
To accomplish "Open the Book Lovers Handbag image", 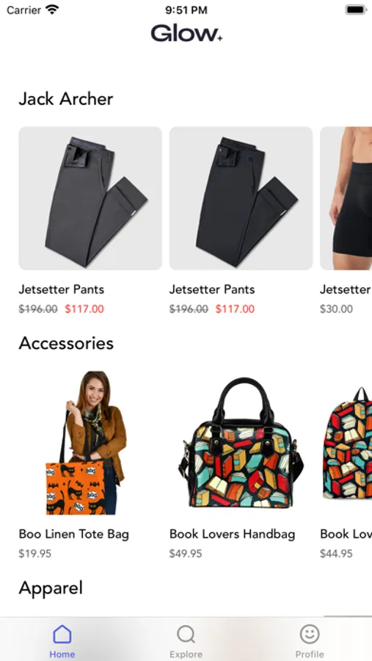I will tap(241, 443).
